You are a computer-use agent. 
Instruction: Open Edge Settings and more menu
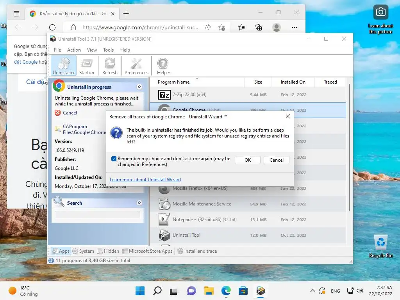(295, 27)
